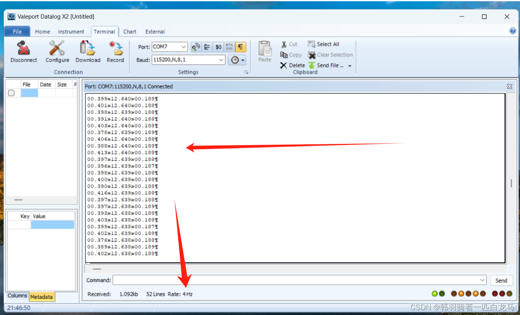
Task: Switch to the Instrument tab
Action: coord(71,31)
